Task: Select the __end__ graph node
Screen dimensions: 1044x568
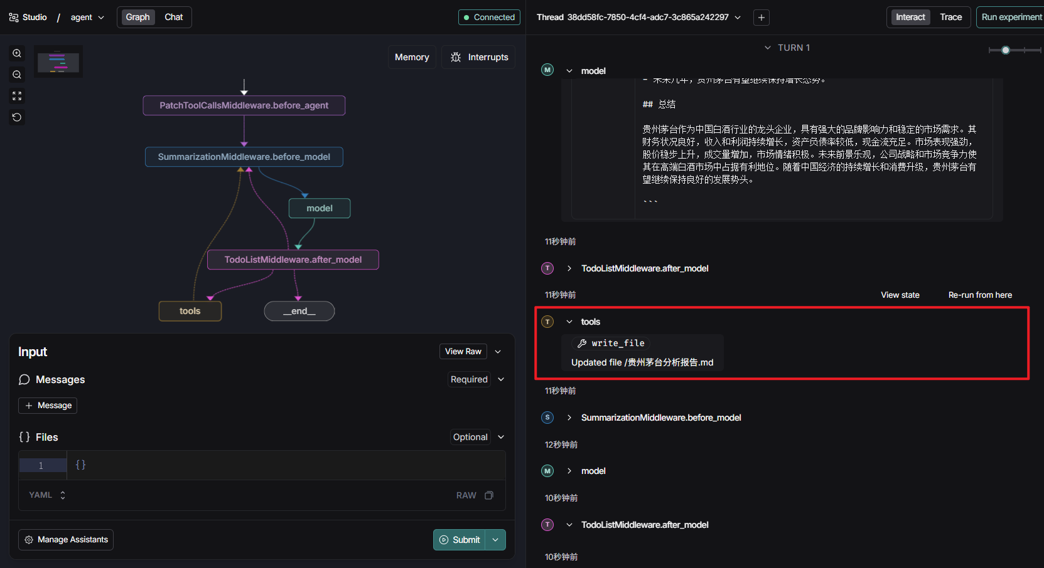Action: tap(299, 311)
